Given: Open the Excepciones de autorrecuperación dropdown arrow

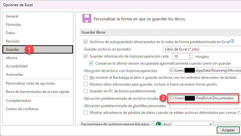Looking at the screenshot, I should (x=210, y=124).
